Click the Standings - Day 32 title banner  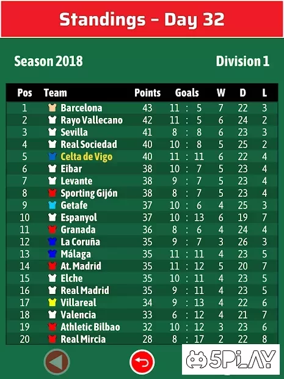pos(142,20)
